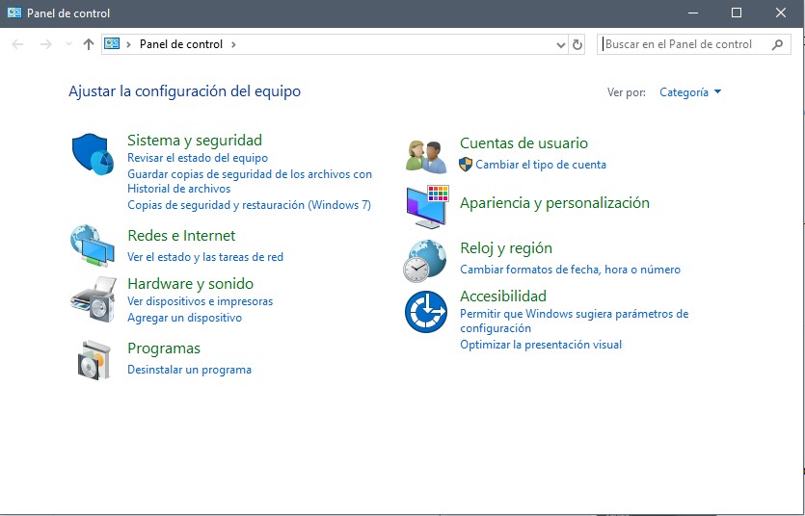
Task: Expand the chevron after Panel de control breadcrumb
Action: coord(233,44)
